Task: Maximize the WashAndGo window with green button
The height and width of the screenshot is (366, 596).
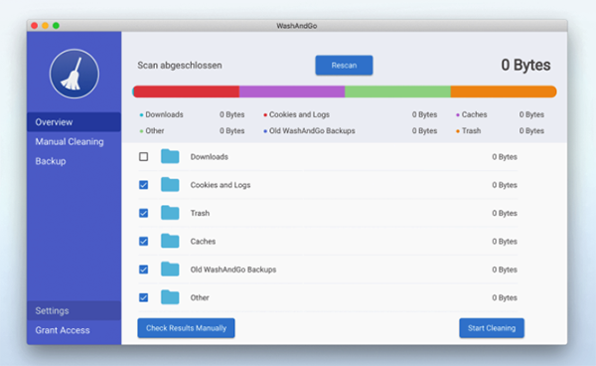Action: [x=56, y=26]
